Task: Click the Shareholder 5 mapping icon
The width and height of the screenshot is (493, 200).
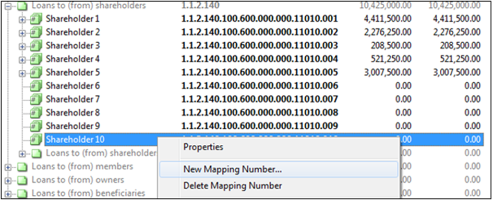Action: coord(36,73)
